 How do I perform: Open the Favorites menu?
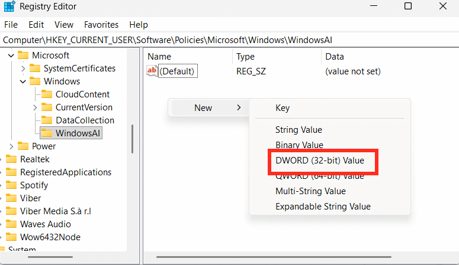click(x=101, y=25)
